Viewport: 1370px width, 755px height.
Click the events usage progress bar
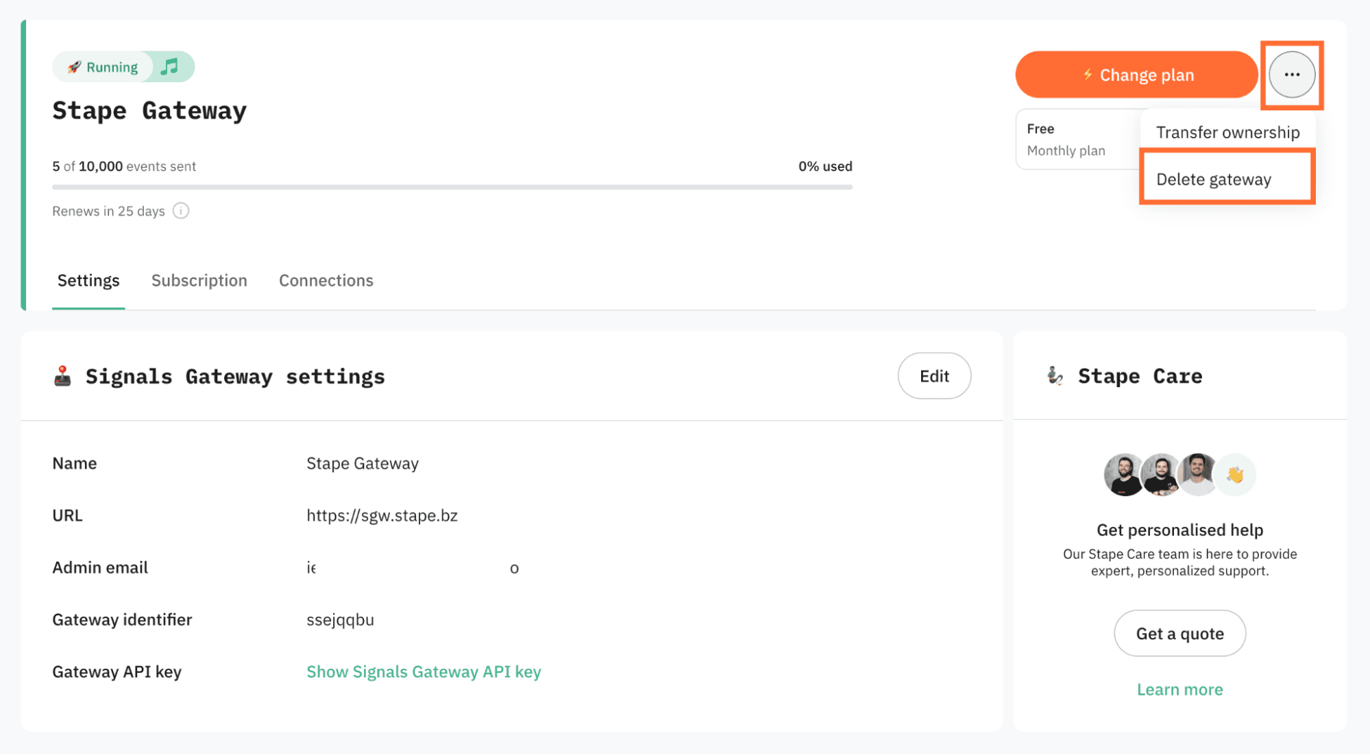coord(452,187)
